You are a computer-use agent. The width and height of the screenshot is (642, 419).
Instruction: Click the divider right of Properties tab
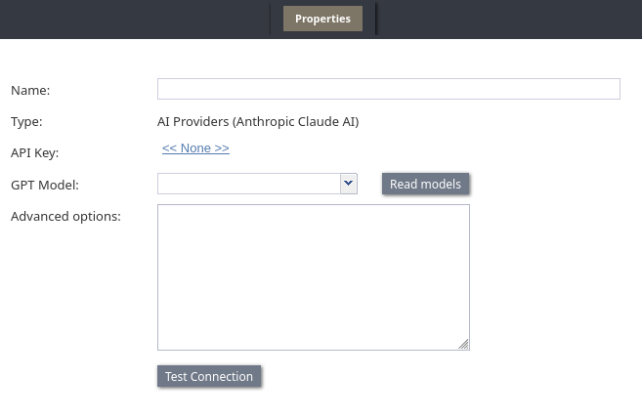point(375,19)
